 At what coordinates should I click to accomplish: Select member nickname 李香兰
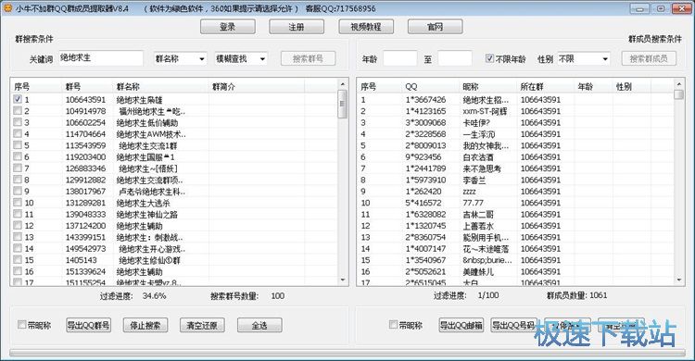(x=474, y=180)
